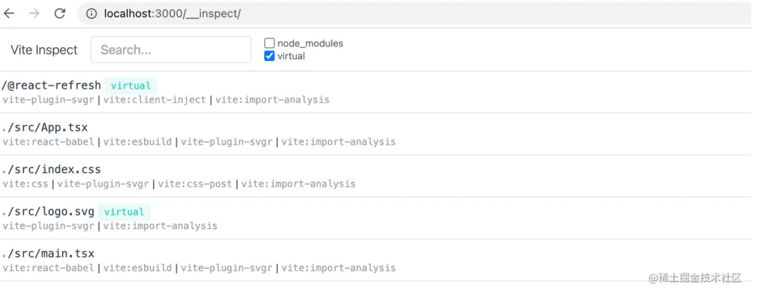Open the ./src/logo.svg module
The height and width of the screenshot is (290, 760).
coord(48,212)
